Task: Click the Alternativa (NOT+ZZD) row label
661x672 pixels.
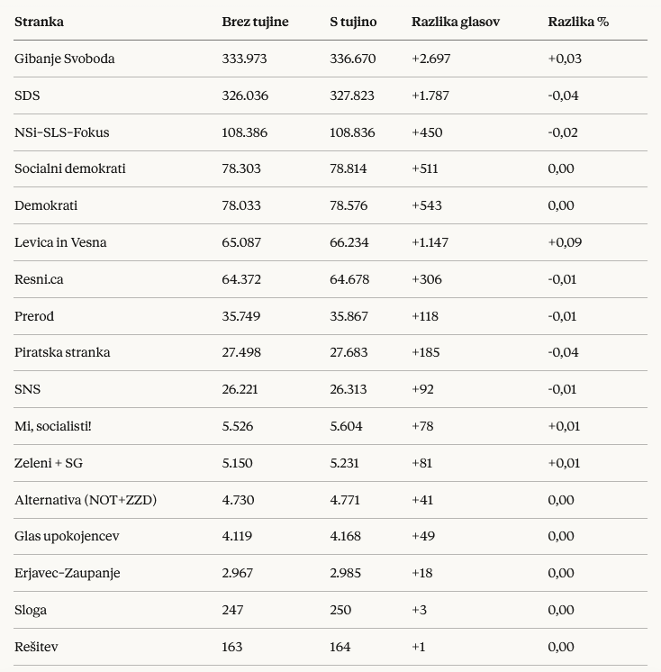Action: click(86, 500)
